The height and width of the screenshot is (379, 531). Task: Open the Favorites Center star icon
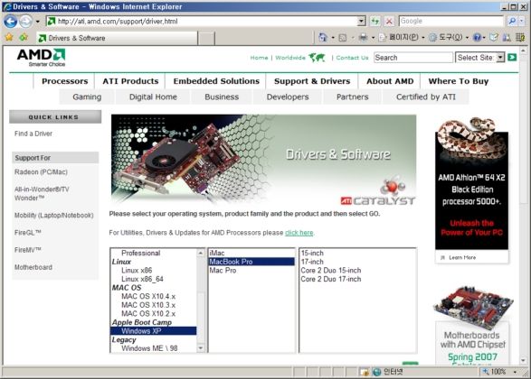[9, 37]
